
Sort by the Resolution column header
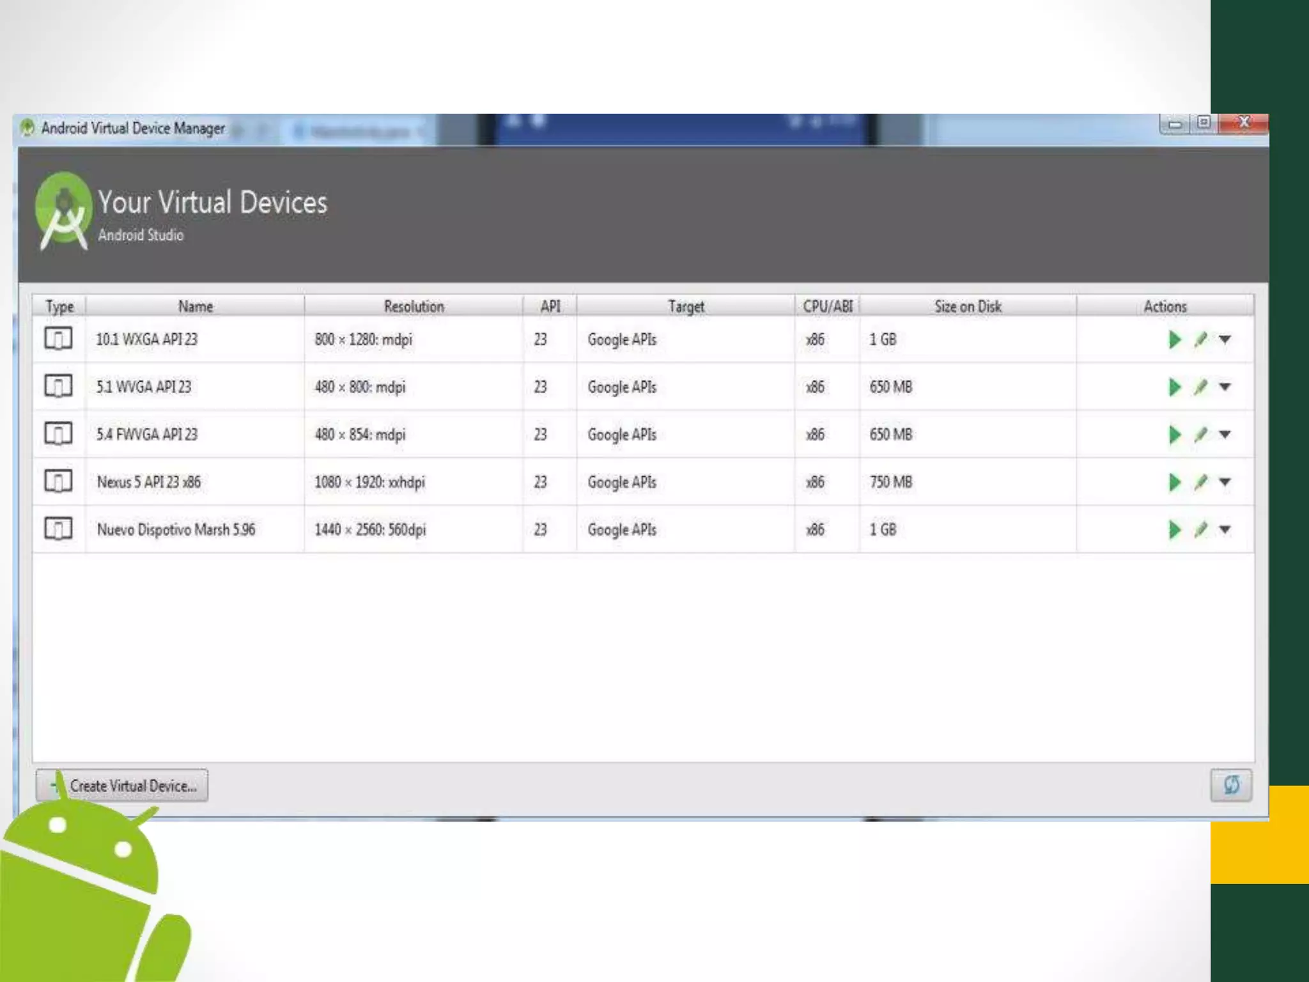tap(414, 306)
